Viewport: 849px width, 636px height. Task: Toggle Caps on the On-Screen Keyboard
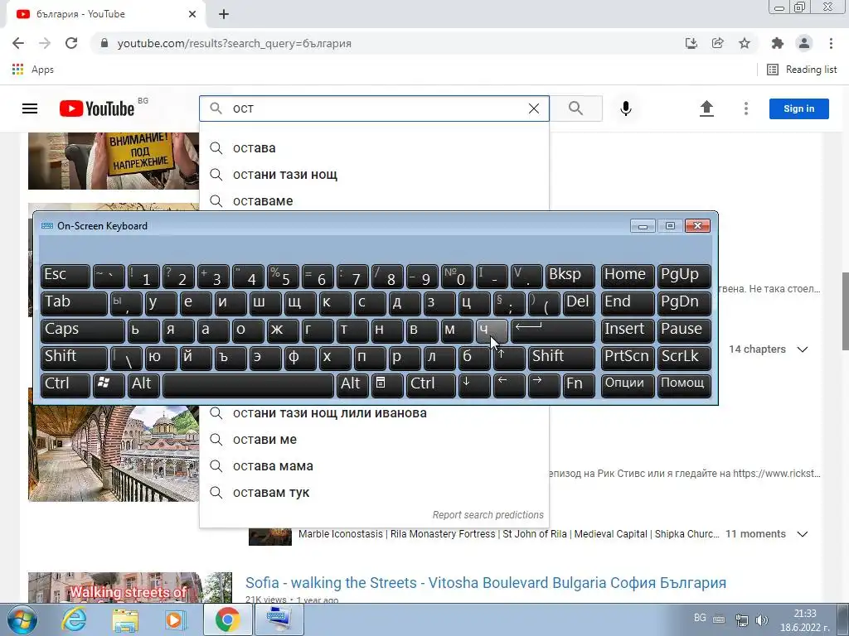point(82,330)
